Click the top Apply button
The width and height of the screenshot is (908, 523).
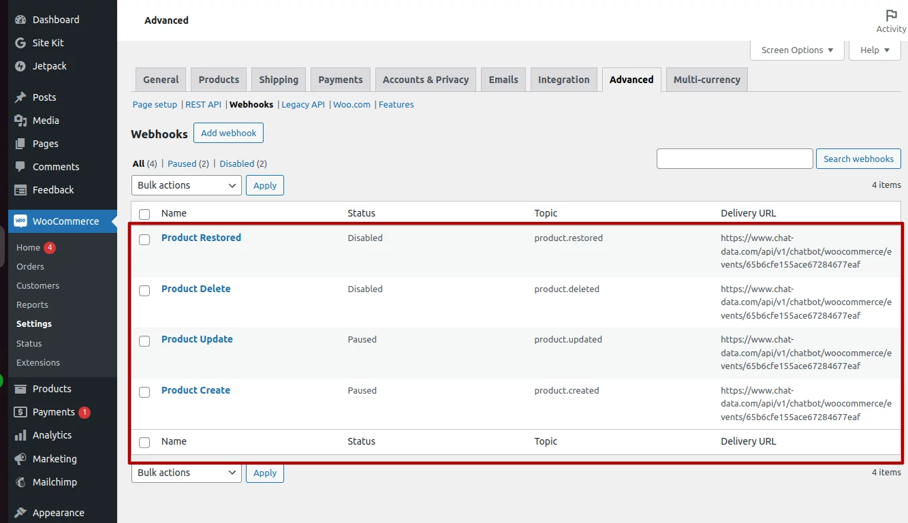pos(265,185)
